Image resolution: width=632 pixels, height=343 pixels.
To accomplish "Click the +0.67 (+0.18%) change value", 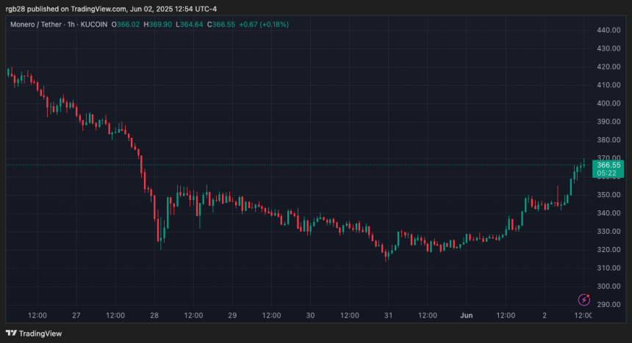I will coord(264,24).
